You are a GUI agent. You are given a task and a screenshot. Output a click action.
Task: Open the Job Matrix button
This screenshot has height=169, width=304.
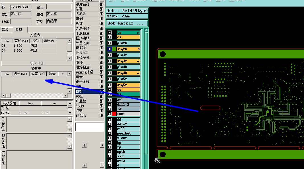(x=127, y=23)
